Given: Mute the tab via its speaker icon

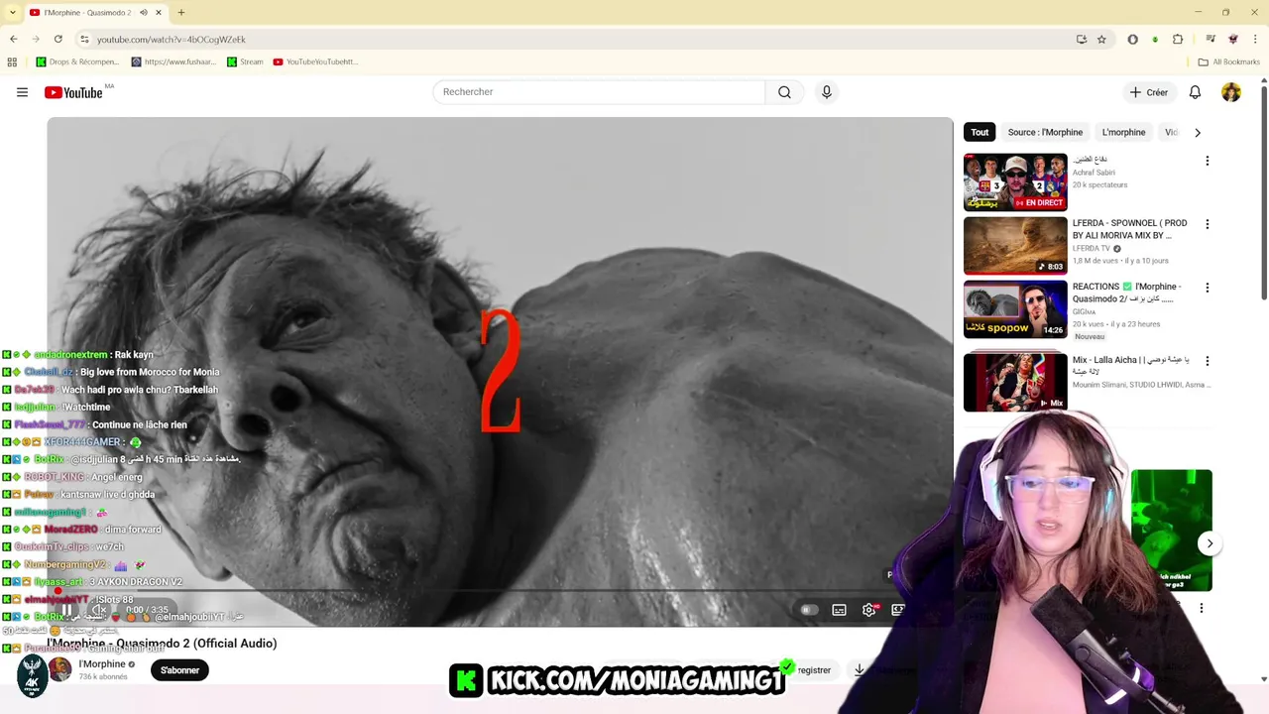Looking at the screenshot, I should click(144, 12).
